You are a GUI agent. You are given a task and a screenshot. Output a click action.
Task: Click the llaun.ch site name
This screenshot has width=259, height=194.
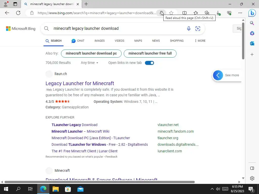coord(61,74)
